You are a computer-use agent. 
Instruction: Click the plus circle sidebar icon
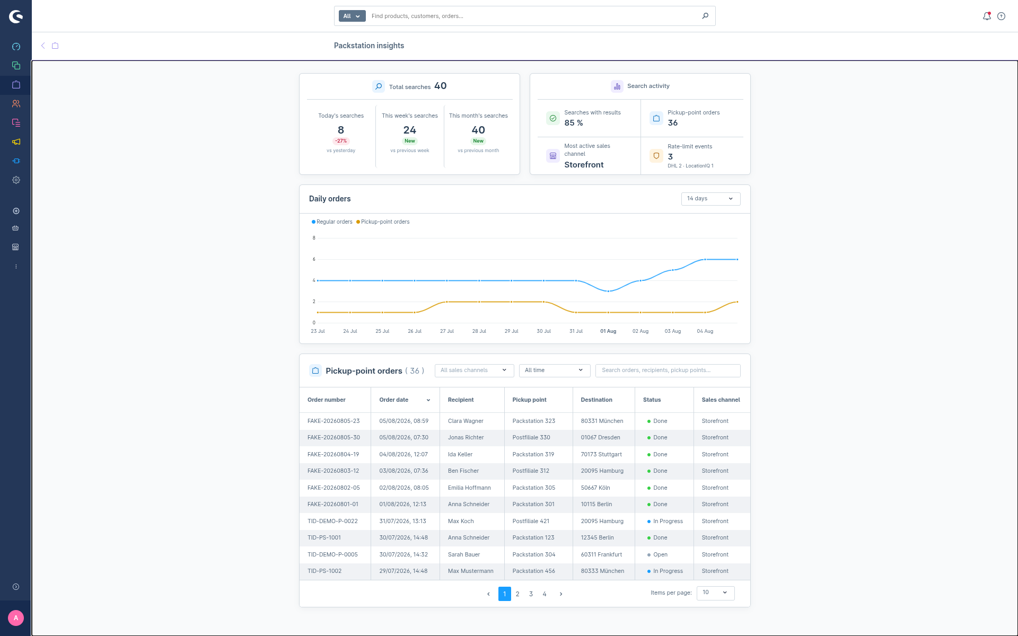(x=16, y=211)
